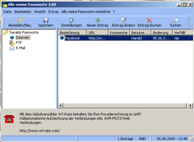Select the FTP category in tree
This screenshot has width=194, height=142.
19,43
